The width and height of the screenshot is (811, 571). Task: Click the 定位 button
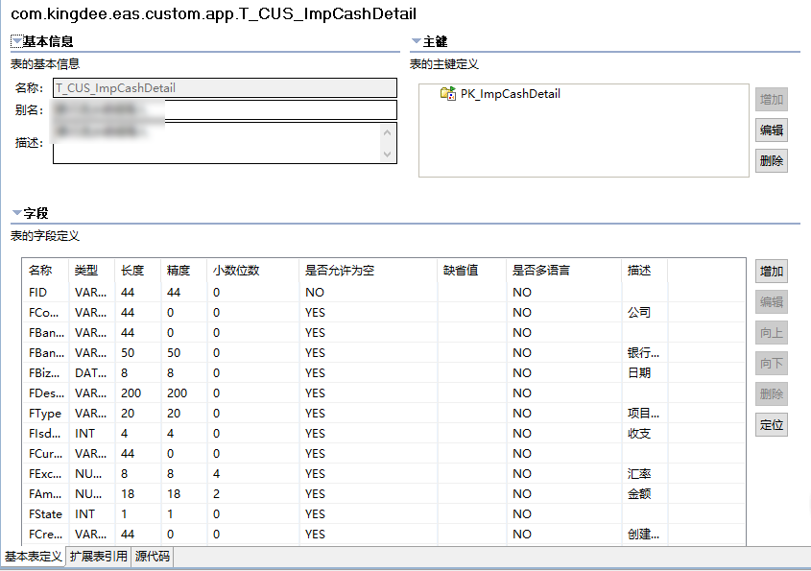pyautogui.click(x=772, y=424)
